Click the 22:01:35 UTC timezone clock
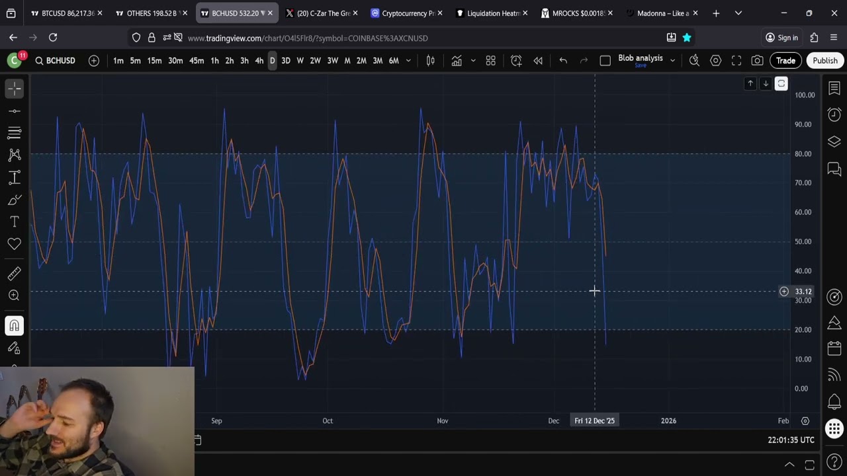Viewport: 847px width, 476px height. pyautogui.click(x=791, y=440)
